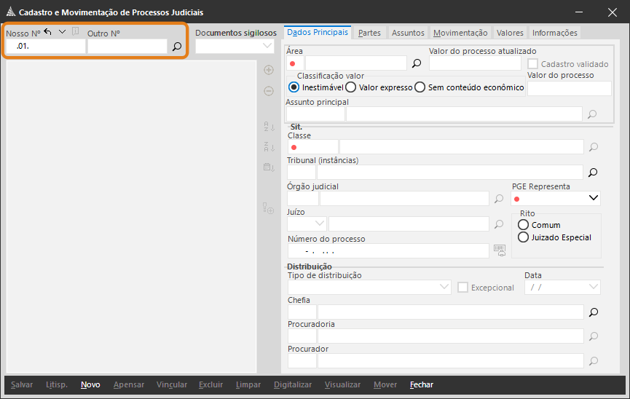Select Juizado Especial under Rito
The image size is (630, 399).
(x=523, y=237)
